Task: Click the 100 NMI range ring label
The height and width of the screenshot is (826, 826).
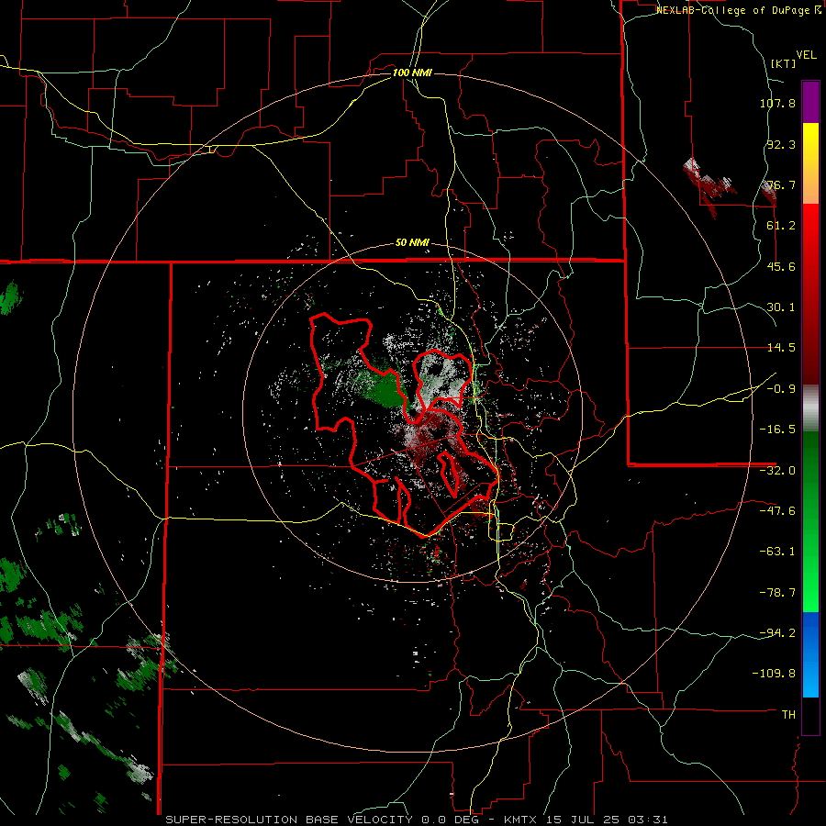Action: [x=412, y=73]
